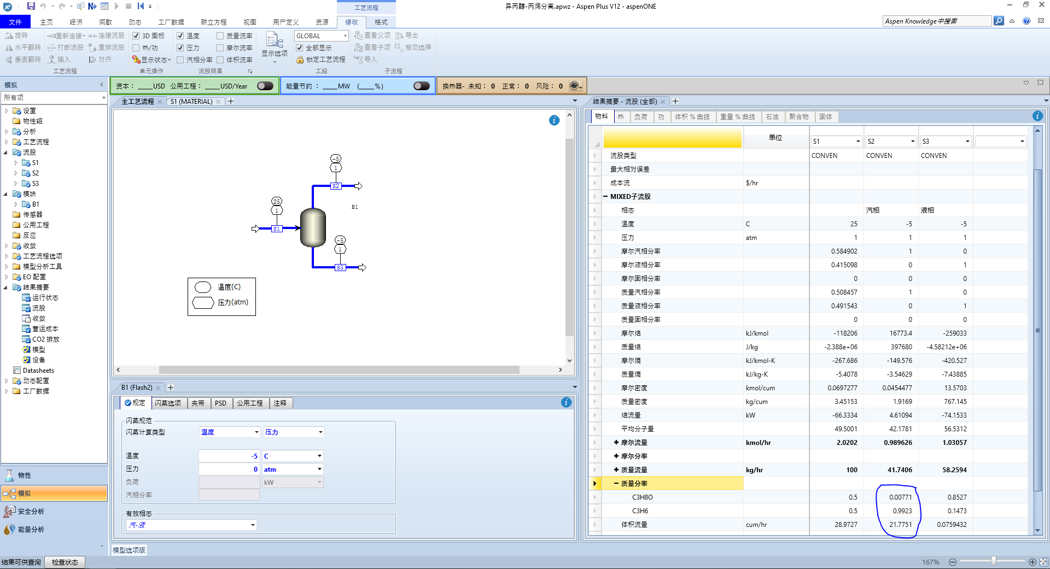The width and height of the screenshot is (1050, 569).
Task: Switch to 能量分析 environment
Action: (x=54, y=529)
